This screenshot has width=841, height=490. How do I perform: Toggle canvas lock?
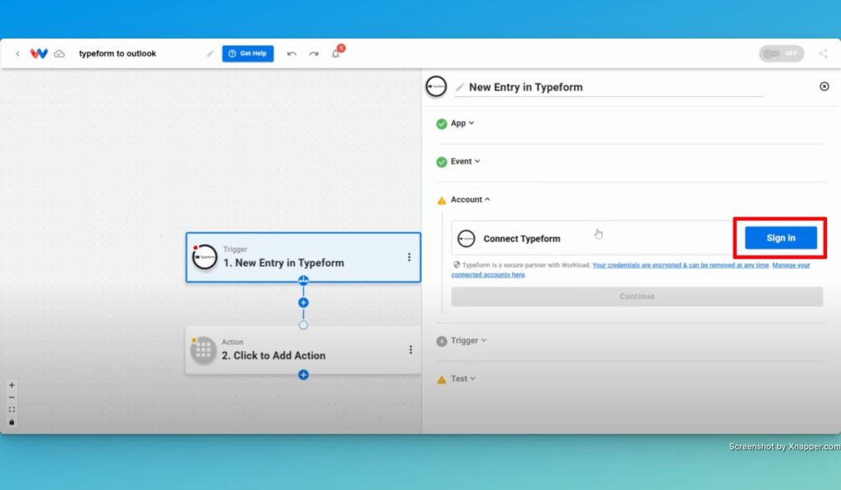(11, 423)
